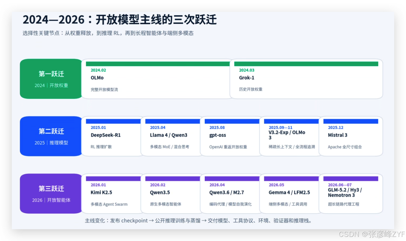Click the subtitle starting with "选择性关键节点"
The width and height of the screenshot is (406, 241).
[108, 33]
